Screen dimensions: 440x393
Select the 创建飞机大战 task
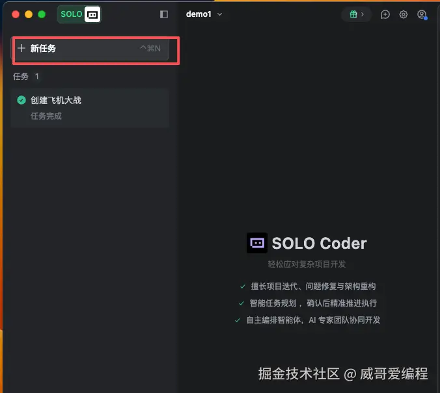pyautogui.click(x=90, y=108)
